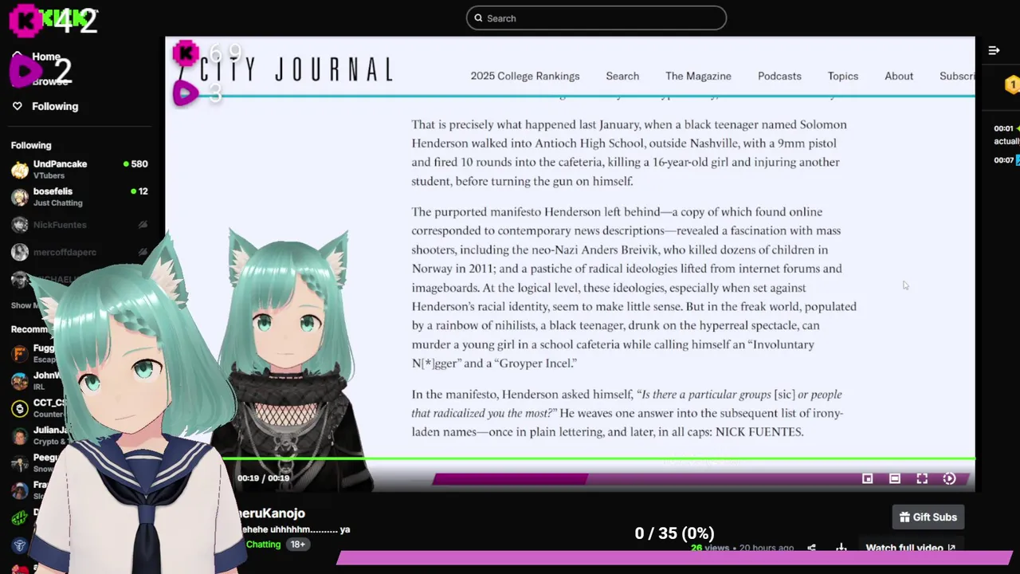Click Podcasts in City Journal nav
The width and height of the screenshot is (1020, 574).
pos(779,76)
